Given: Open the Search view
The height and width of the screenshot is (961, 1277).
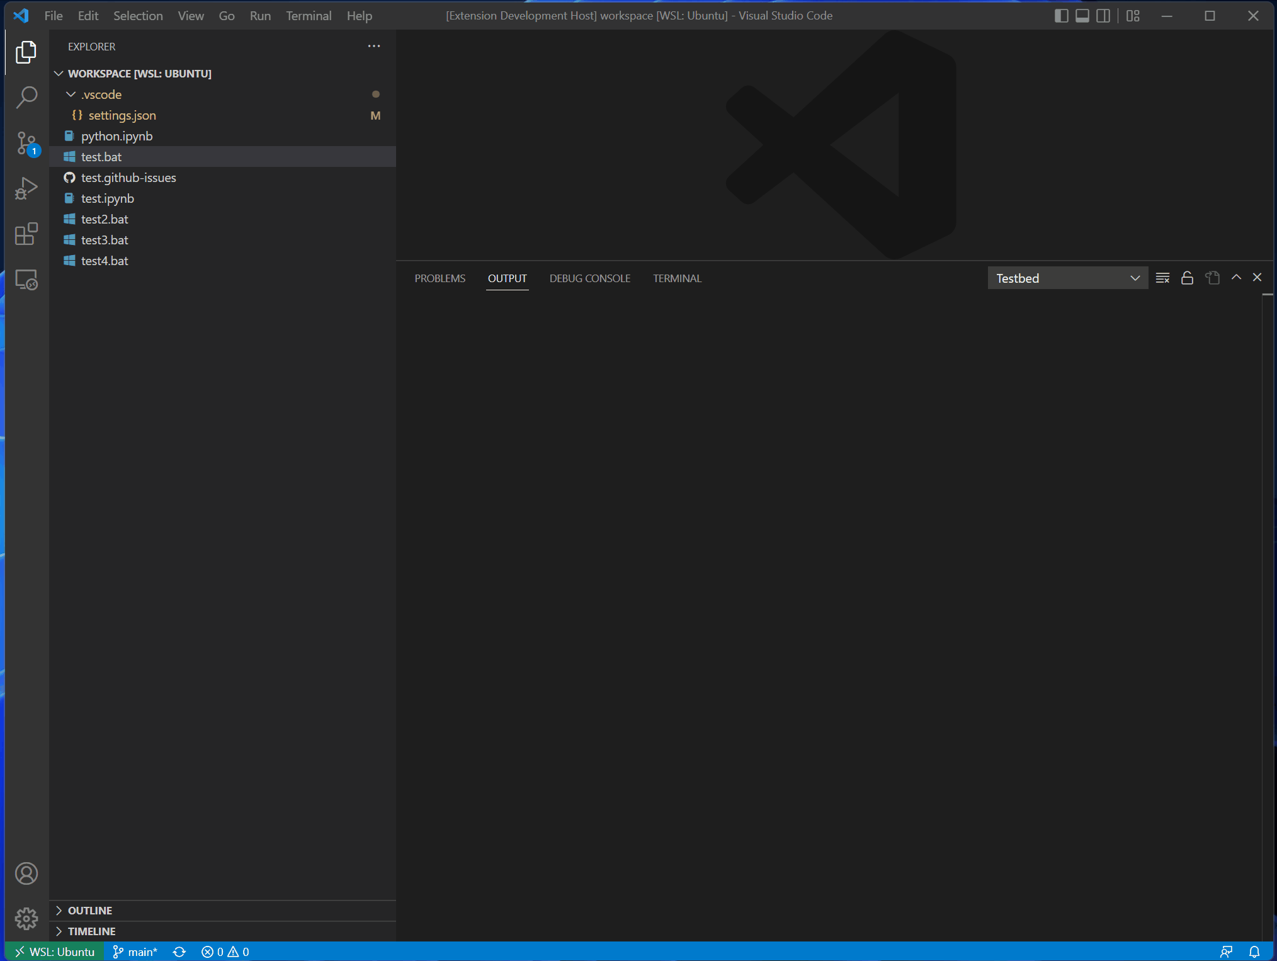Looking at the screenshot, I should [x=26, y=98].
